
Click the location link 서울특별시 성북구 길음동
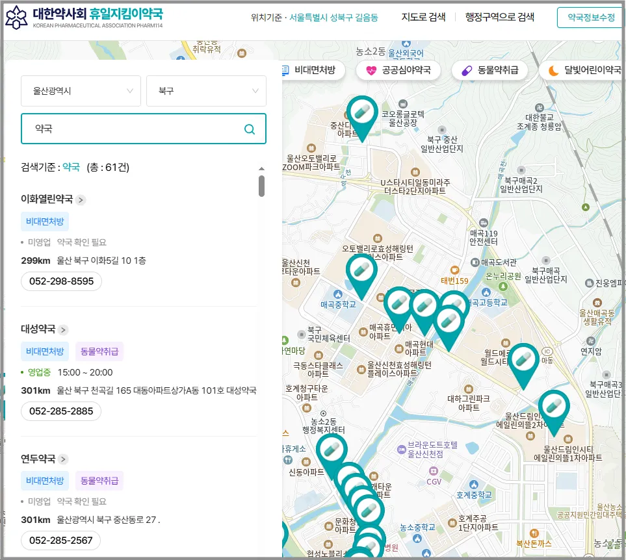point(333,18)
